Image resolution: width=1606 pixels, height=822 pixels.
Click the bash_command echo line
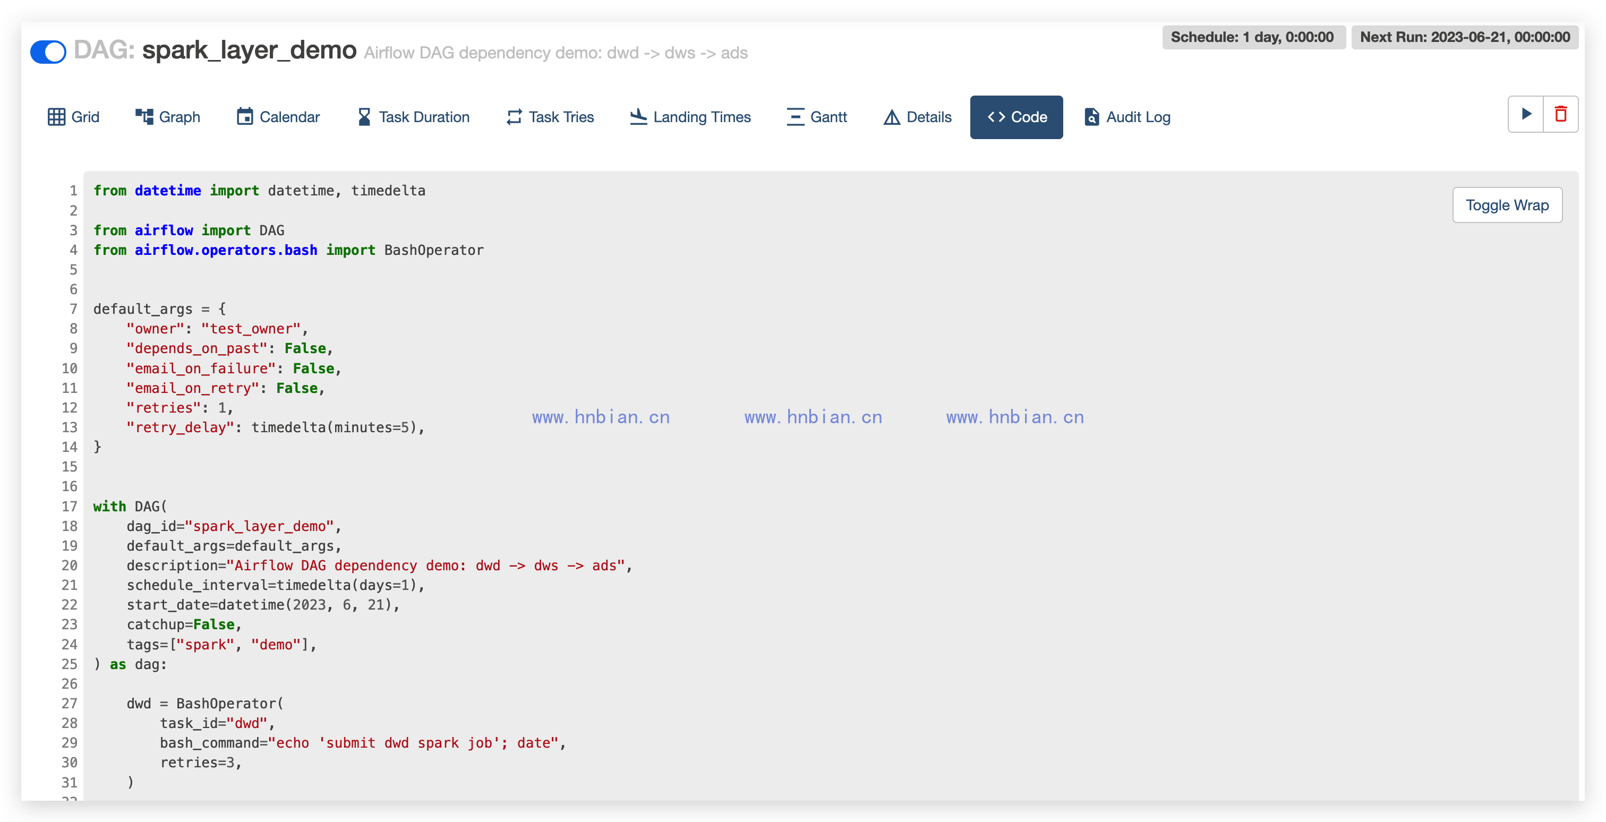point(363,743)
